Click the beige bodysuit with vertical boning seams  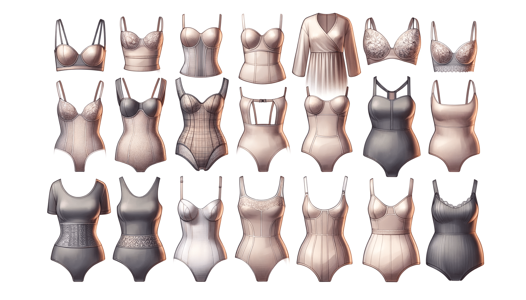[x=324, y=234]
